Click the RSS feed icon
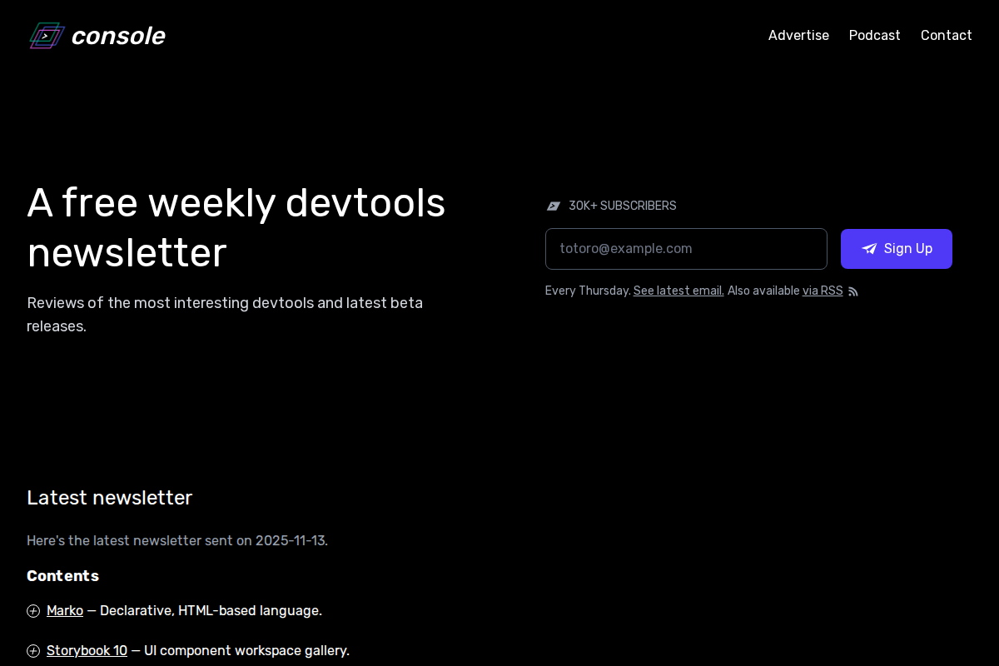 coord(852,291)
